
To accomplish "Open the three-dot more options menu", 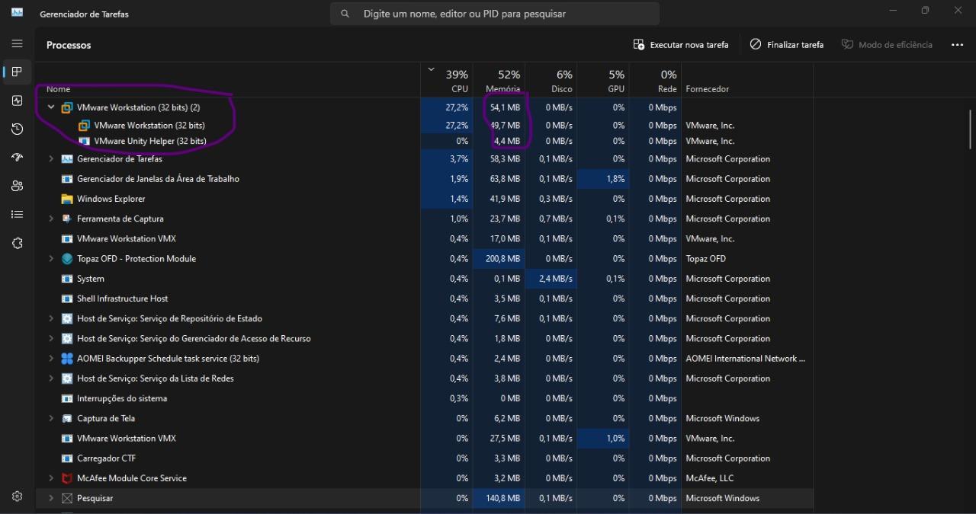I will pyautogui.click(x=958, y=45).
